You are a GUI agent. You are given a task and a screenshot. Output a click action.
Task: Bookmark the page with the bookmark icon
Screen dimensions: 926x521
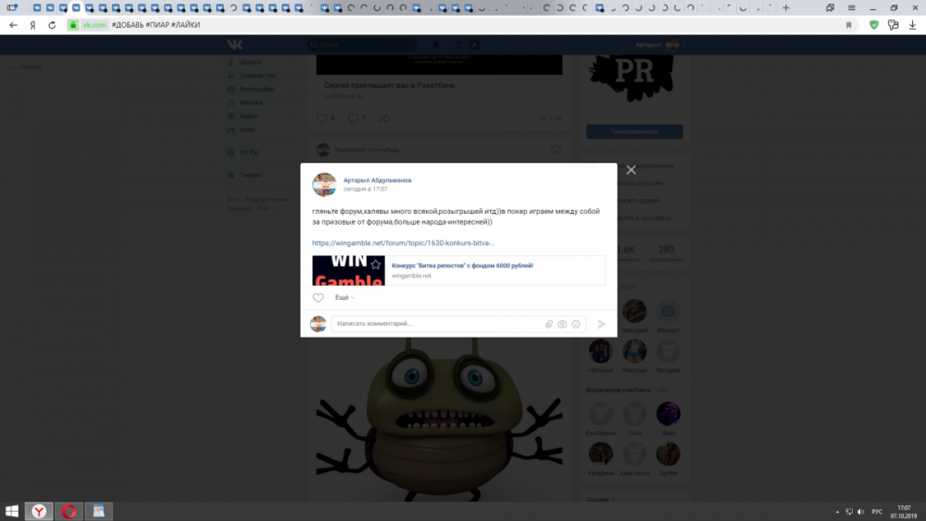click(848, 25)
